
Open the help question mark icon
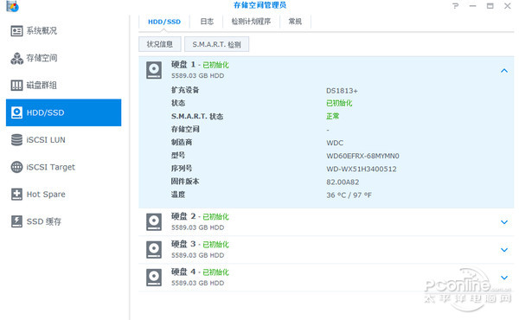[456, 6]
